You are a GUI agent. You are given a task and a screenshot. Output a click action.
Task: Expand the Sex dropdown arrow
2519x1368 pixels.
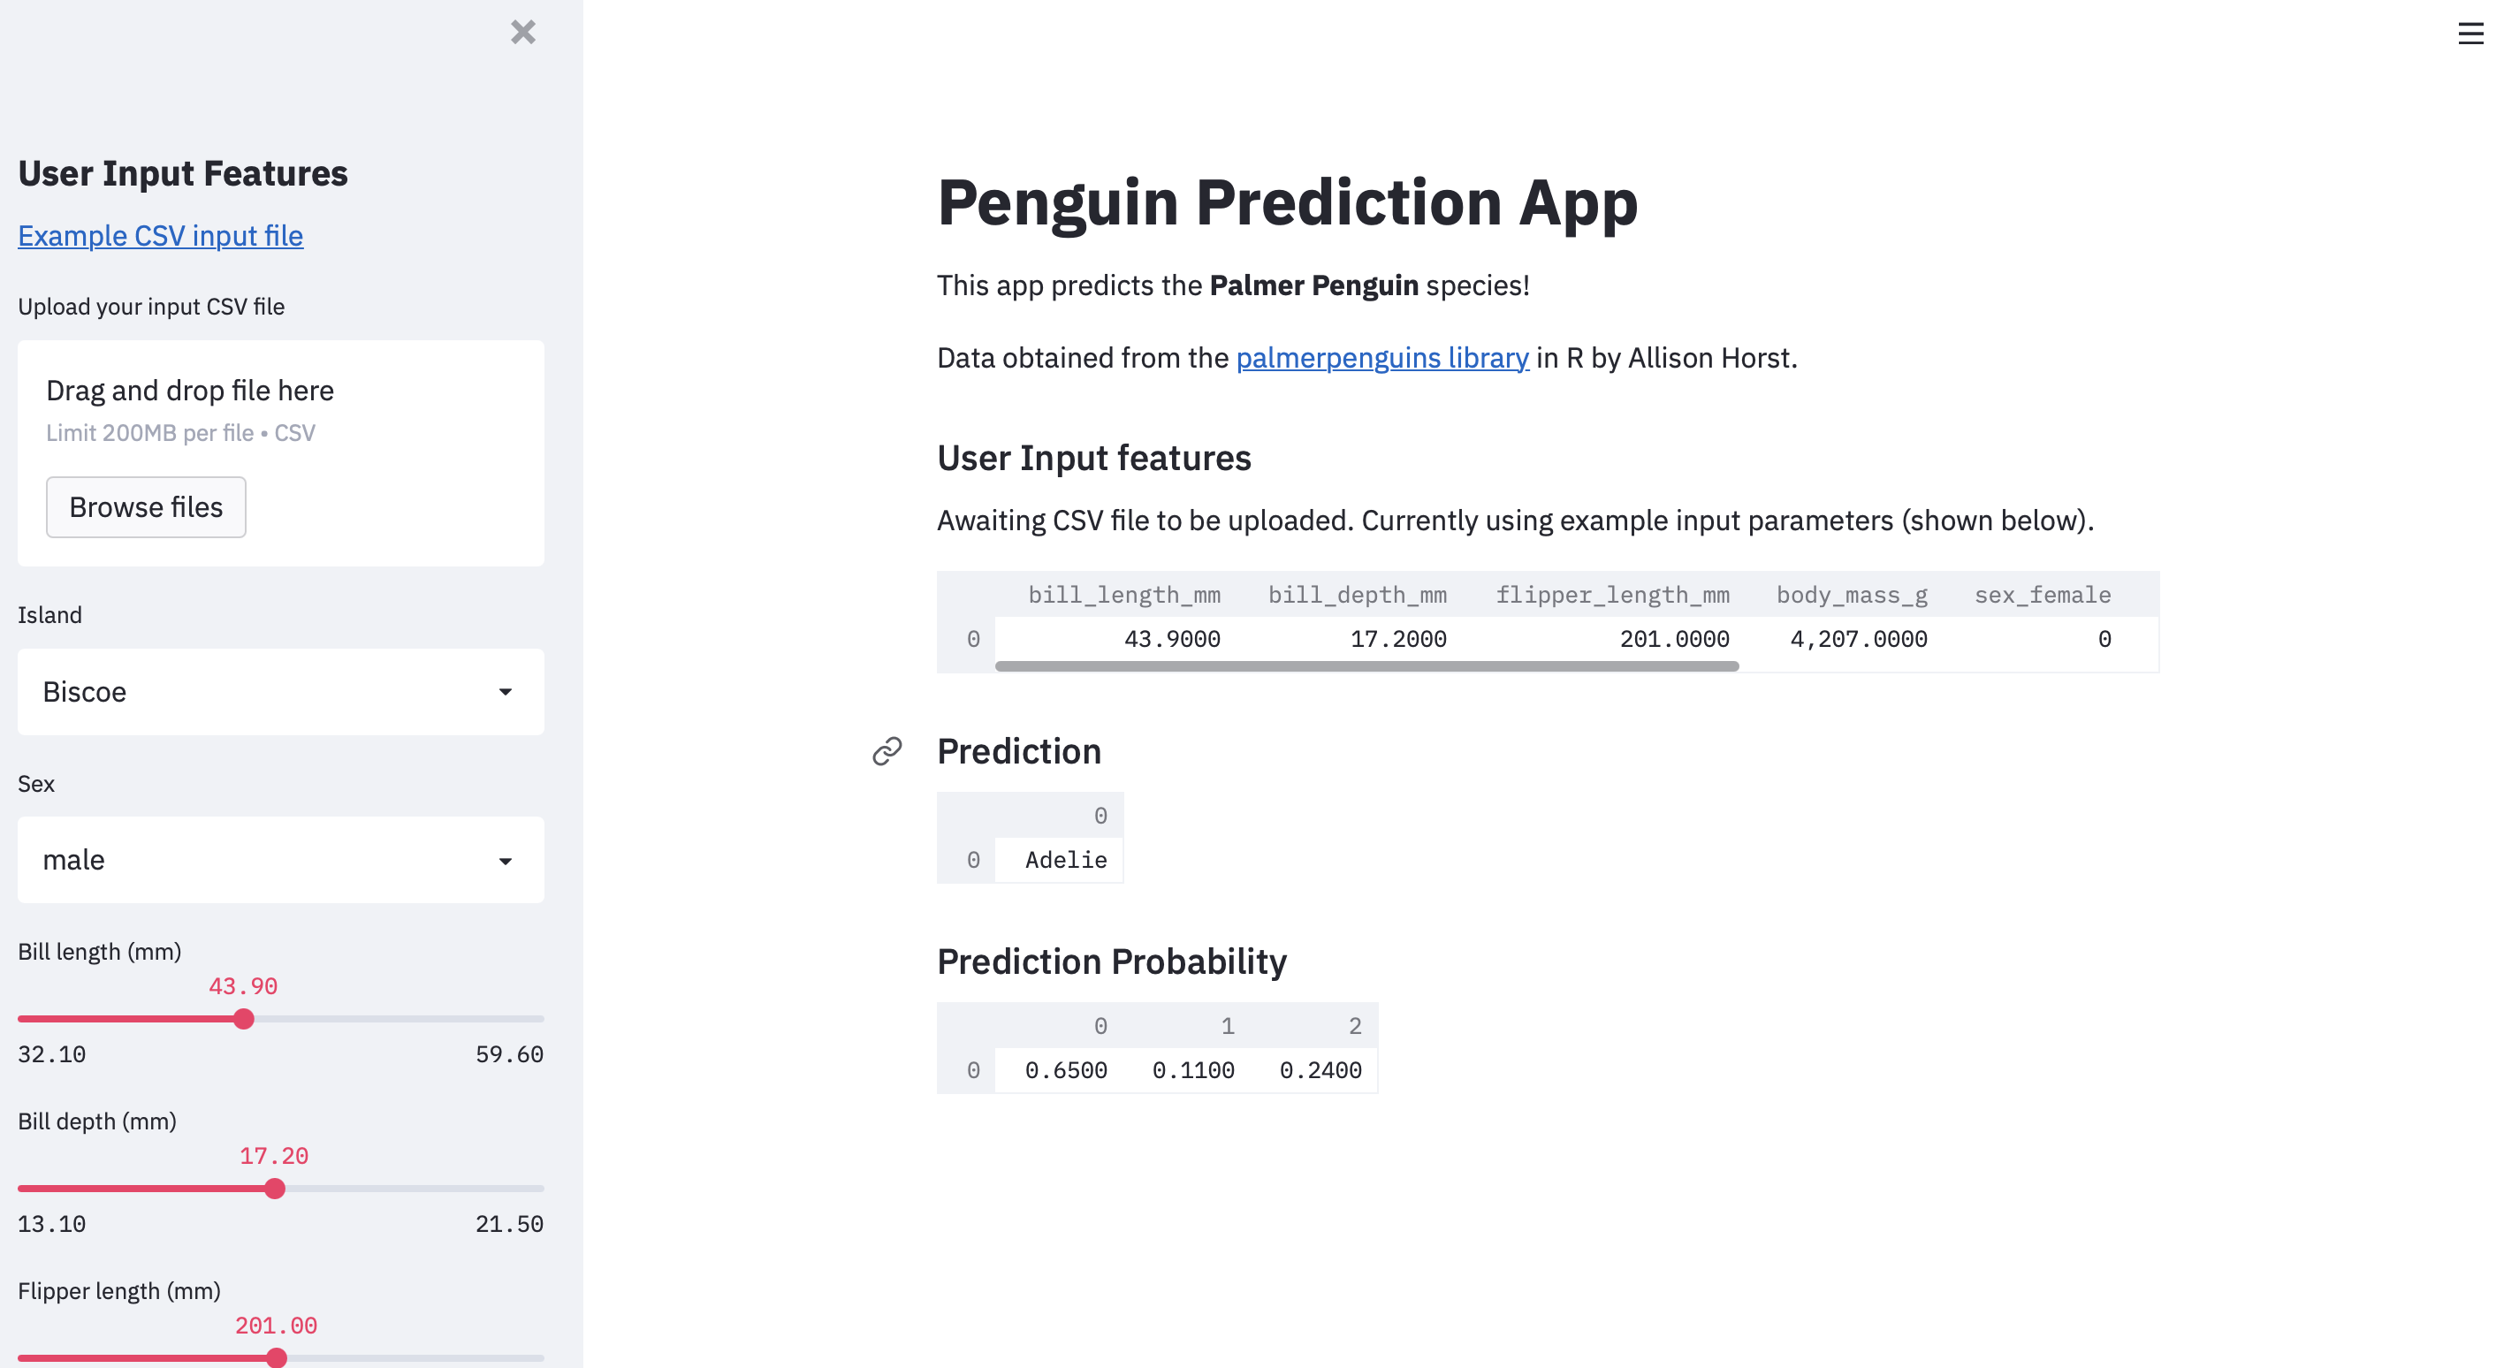tap(505, 861)
